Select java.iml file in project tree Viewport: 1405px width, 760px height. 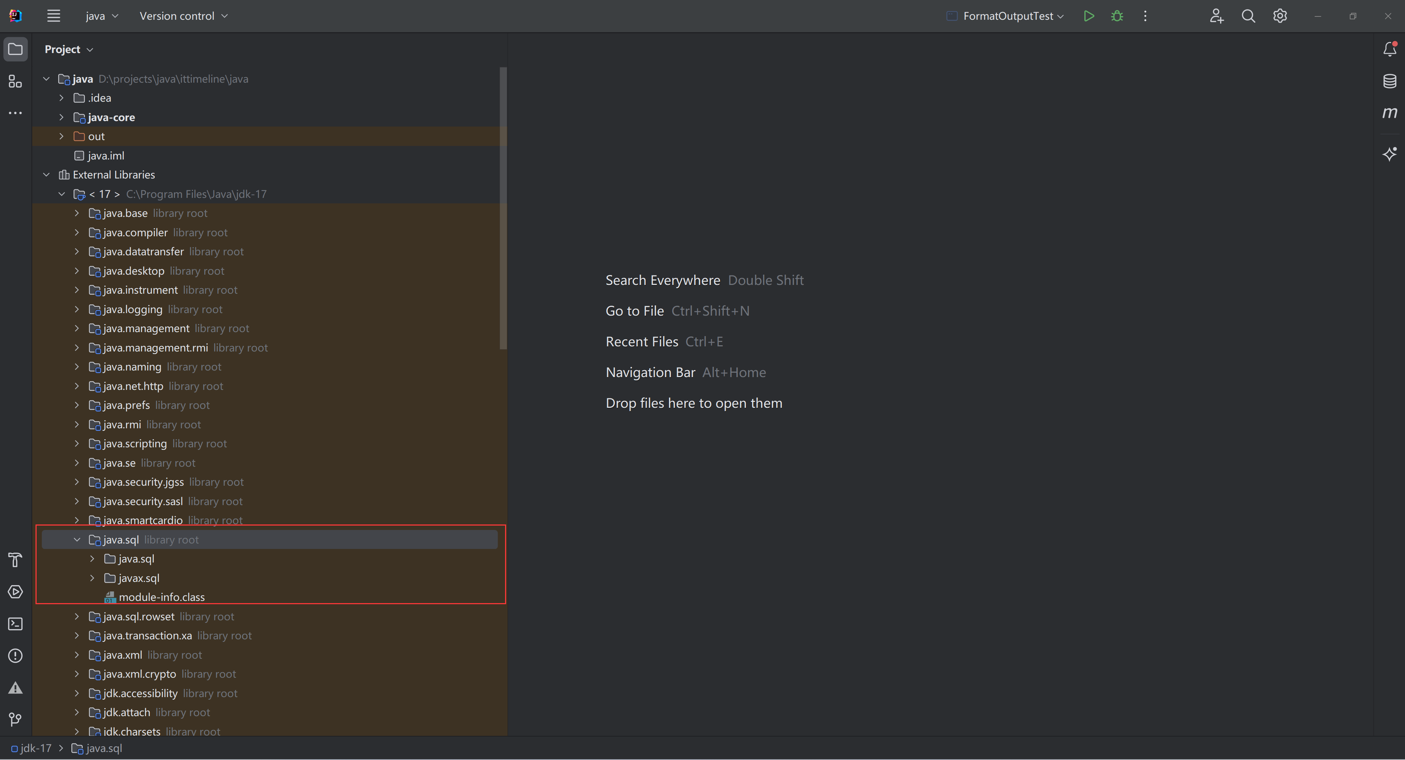pyautogui.click(x=106, y=155)
